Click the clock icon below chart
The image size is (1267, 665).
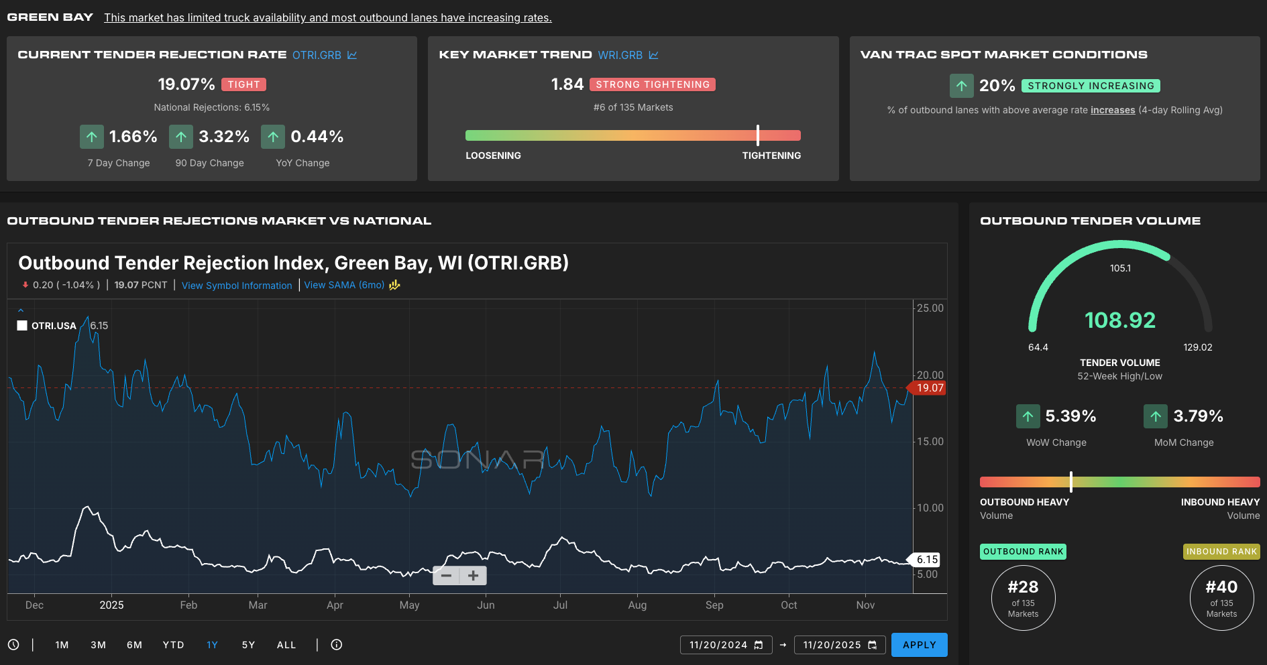[x=13, y=645]
